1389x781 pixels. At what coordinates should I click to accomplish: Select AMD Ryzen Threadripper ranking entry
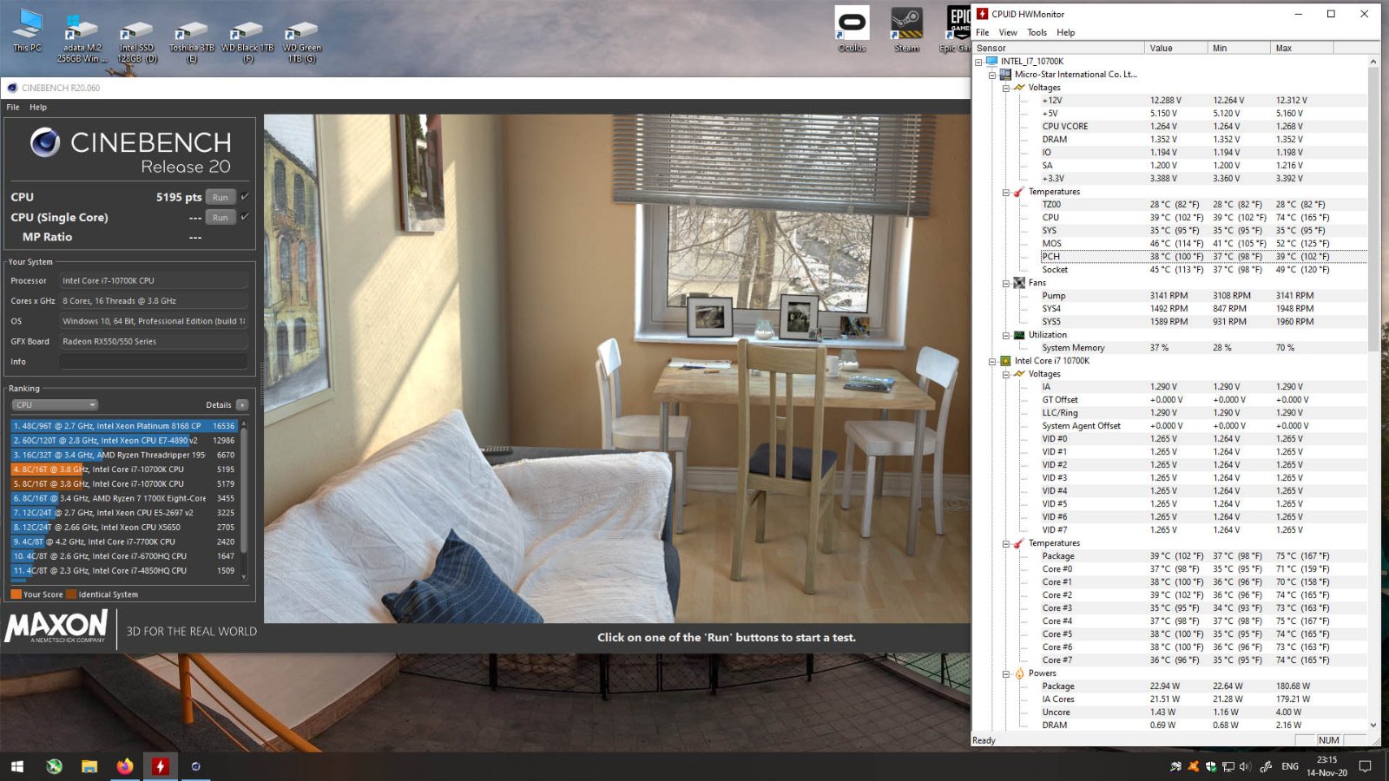point(123,455)
